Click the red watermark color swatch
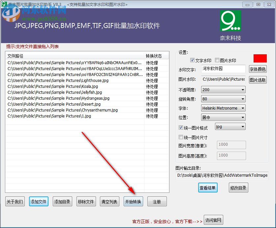 click(x=260, y=58)
